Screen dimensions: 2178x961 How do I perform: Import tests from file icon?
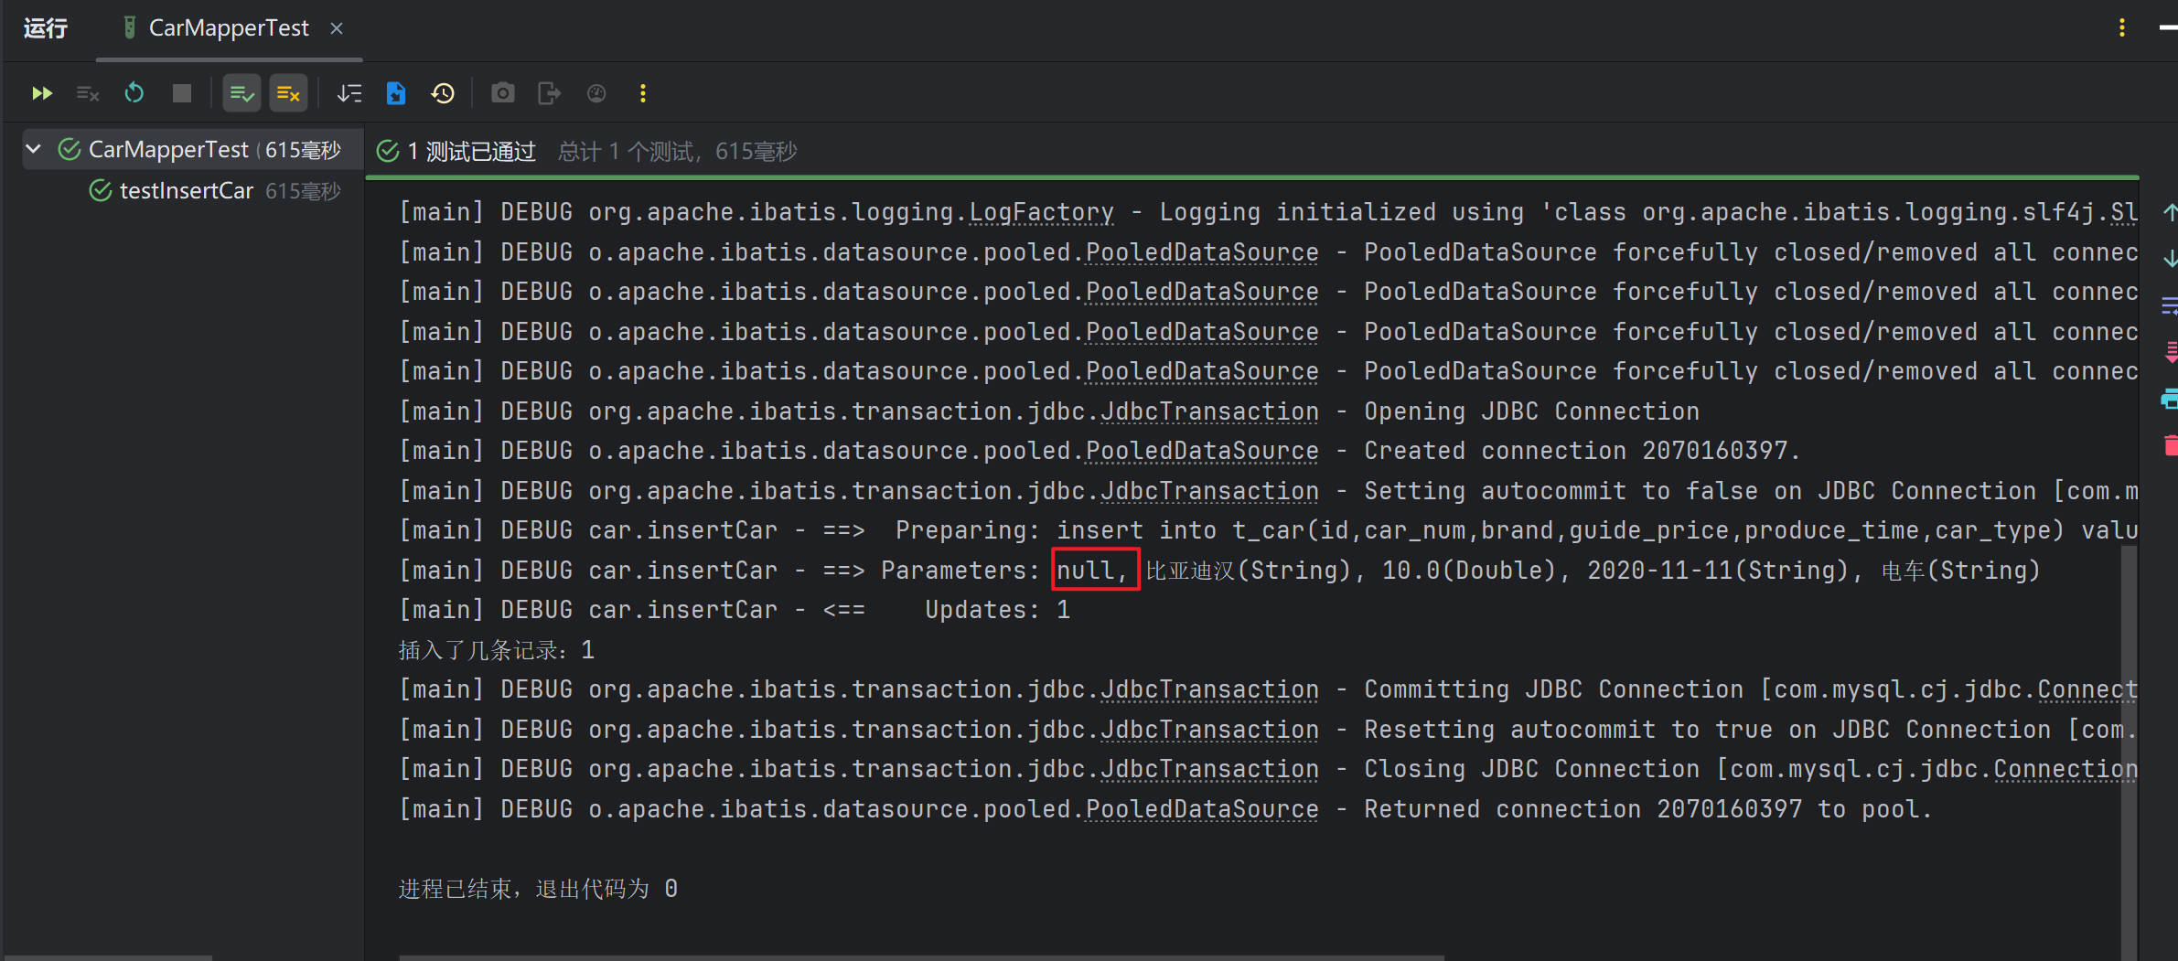(x=396, y=93)
